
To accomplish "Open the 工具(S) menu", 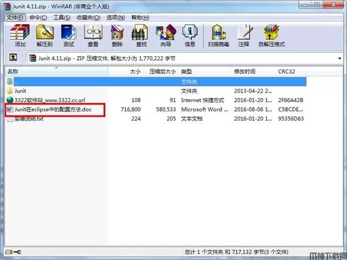I will pyautogui.click(x=62, y=17).
